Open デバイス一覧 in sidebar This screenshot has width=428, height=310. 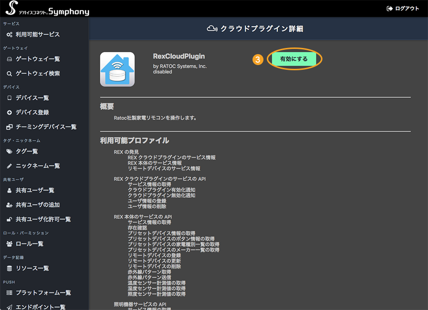pyautogui.click(x=32, y=98)
